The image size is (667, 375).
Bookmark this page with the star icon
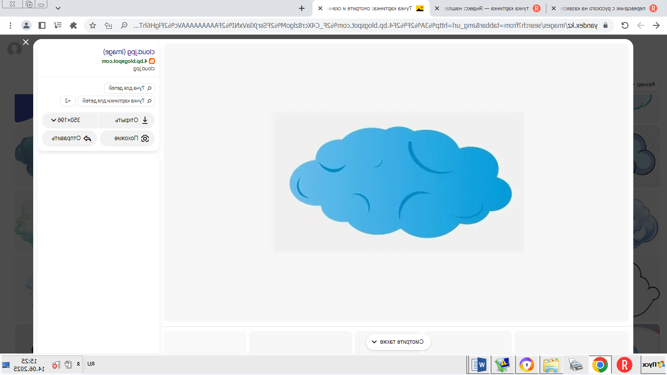point(93,25)
